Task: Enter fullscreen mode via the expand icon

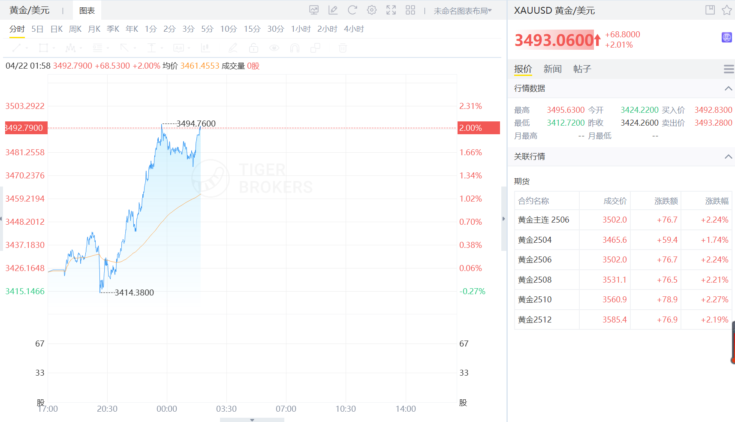Action: (391, 10)
